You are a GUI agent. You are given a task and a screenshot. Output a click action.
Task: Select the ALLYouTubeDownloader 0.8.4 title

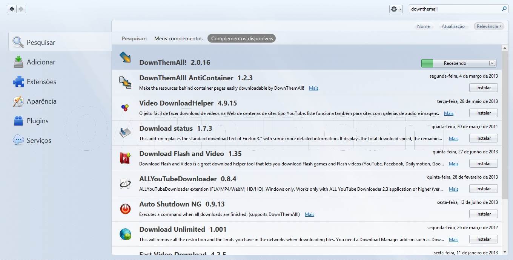coord(187,179)
